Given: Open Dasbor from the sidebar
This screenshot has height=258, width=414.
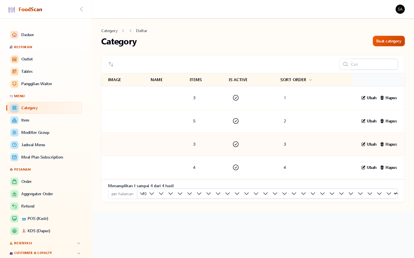Looking at the screenshot, I should click(x=45, y=35).
